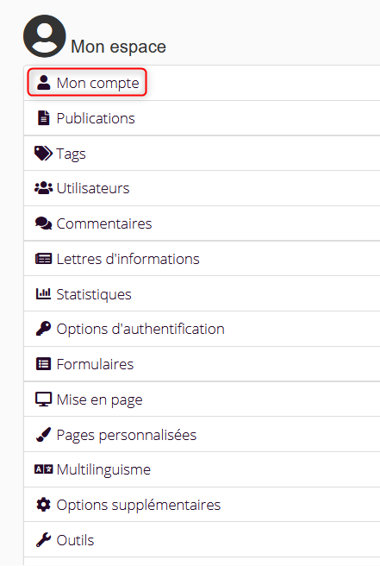Click the document icon next to Publications

(x=44, y=118)
